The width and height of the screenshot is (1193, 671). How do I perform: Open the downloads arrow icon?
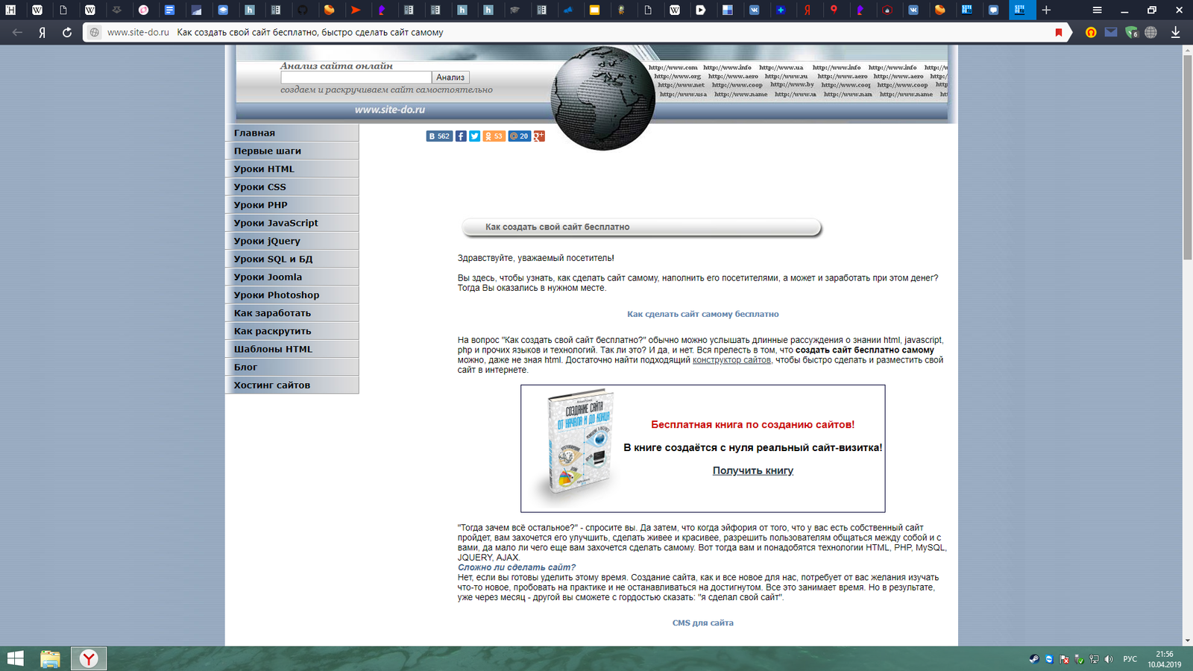[x=1175, y=32]
